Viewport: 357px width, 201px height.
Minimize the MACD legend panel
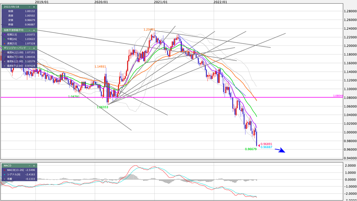point(29,166)
